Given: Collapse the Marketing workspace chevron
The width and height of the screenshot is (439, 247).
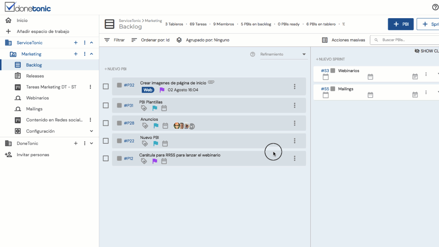Looking at the screenshot, I should (91, 54).
